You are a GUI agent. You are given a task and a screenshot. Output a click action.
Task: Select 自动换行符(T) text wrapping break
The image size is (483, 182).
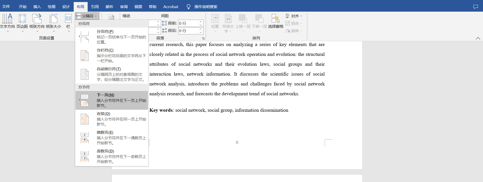pyautogui.click(x=112, y=74)
